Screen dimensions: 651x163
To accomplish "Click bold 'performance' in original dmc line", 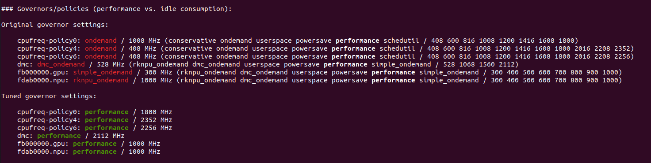I will (346, 64).
